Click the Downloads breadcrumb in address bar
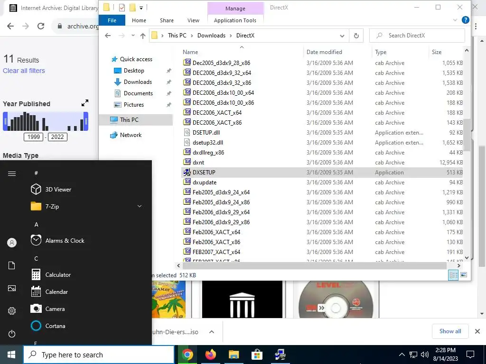 211,36
